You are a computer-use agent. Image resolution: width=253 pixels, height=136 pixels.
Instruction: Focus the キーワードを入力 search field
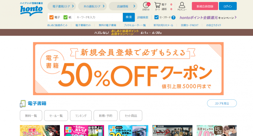click(x=99, y=17)
